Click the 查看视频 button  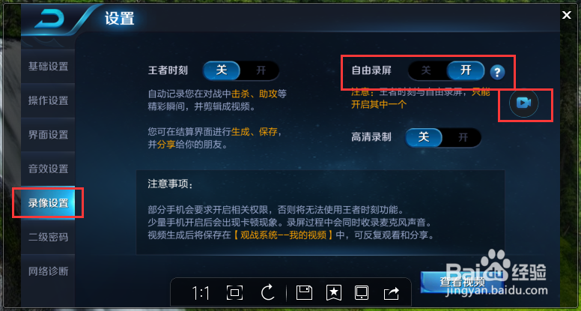coord(462,283)
